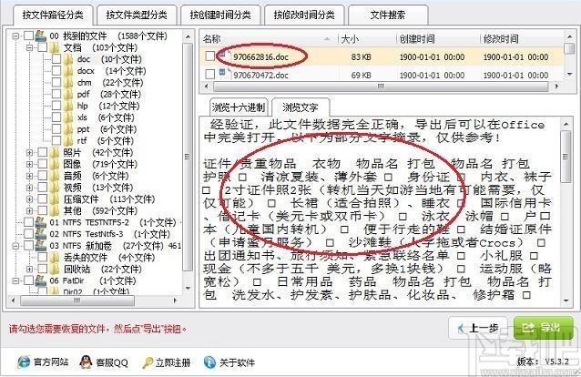581x377 pixels.
Task: Open the 浏览十六进制 hex view tab
Action: (240, 106)
